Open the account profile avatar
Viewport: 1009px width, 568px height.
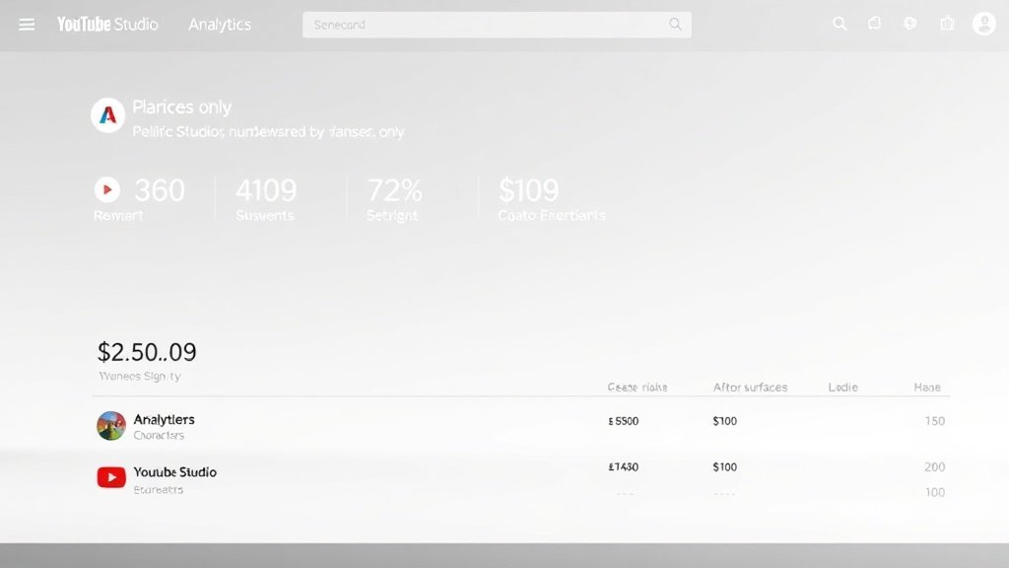[x=984, y=24]
